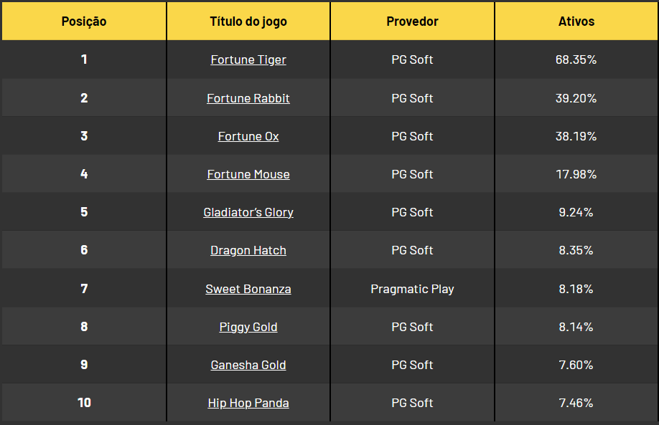
Task: Select the PG Soft cell beside Fortune Tiger
Action: pyautogui.click(x=412, y=59)
